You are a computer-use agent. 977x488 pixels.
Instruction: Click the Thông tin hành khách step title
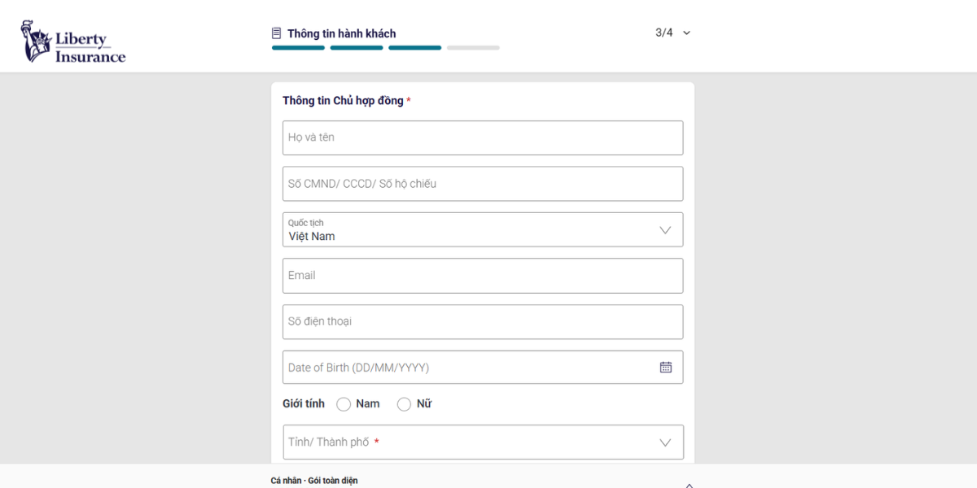pos(342,33)
